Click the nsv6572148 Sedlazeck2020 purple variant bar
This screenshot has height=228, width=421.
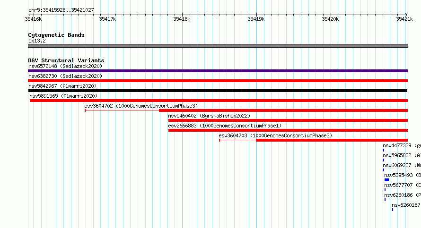[x=218, y=71]
